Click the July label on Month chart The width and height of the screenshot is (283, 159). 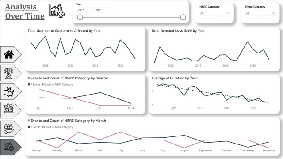(163, 151)
